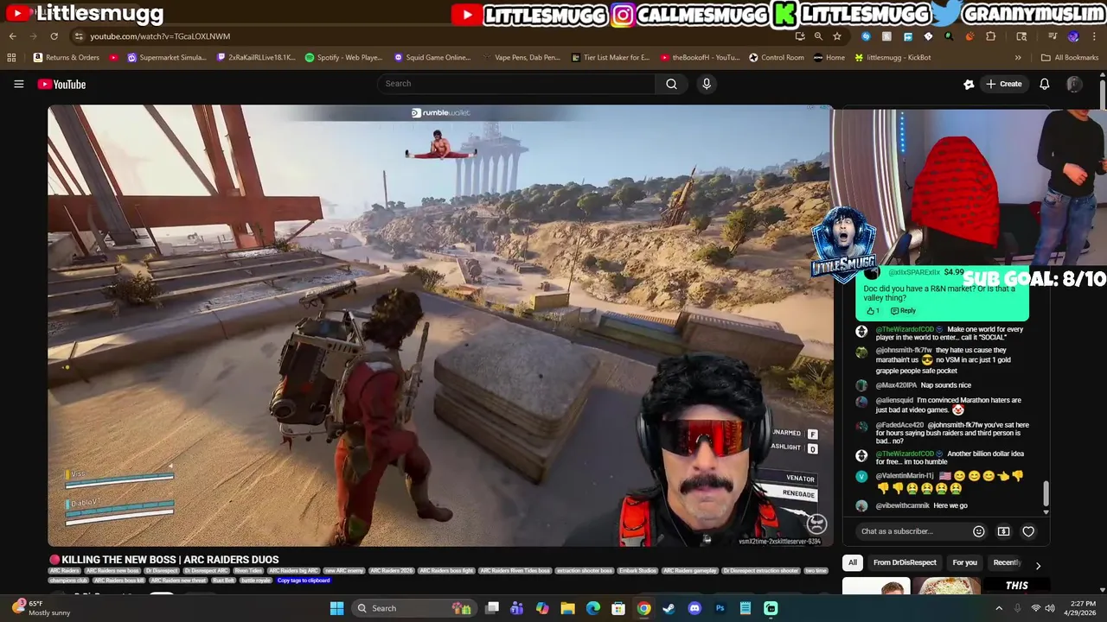
Task: Open the theBookofH YouTube bookmark
Action: point(700,58)
